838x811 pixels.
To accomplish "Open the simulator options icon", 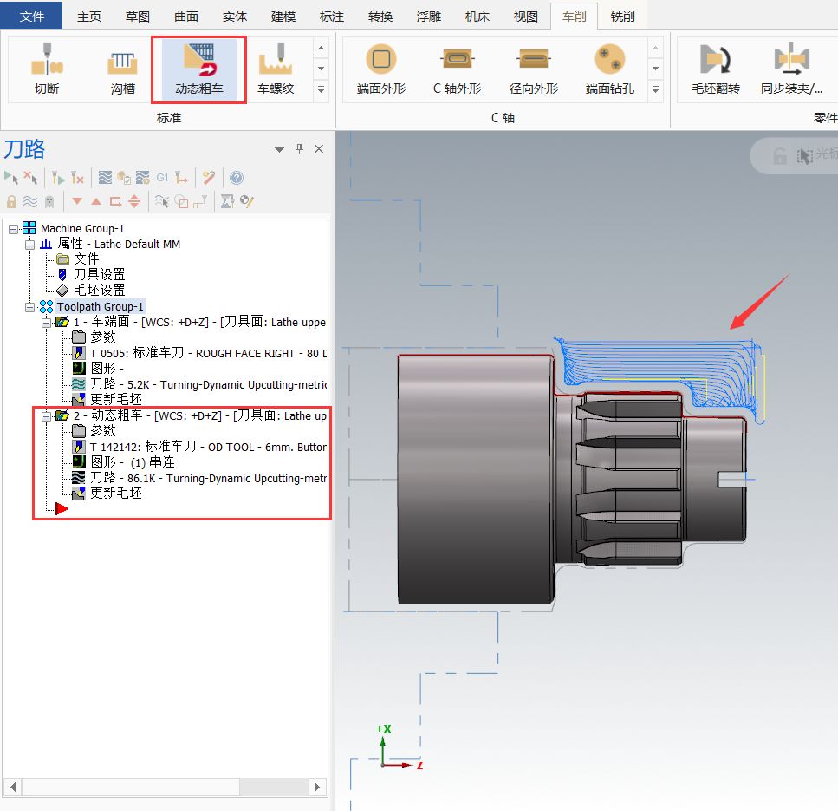I will click(x=143, y=178).
